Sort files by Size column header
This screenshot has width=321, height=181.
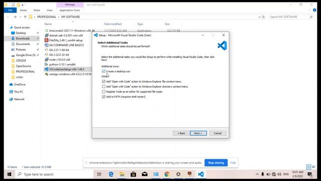coord(167,24)
